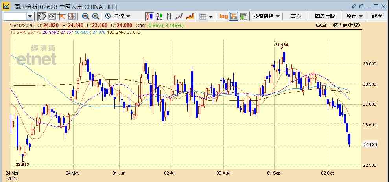The image size is (389, 182).
Task: Open the grid options dropdown arrow
Action: pos(210,17)
